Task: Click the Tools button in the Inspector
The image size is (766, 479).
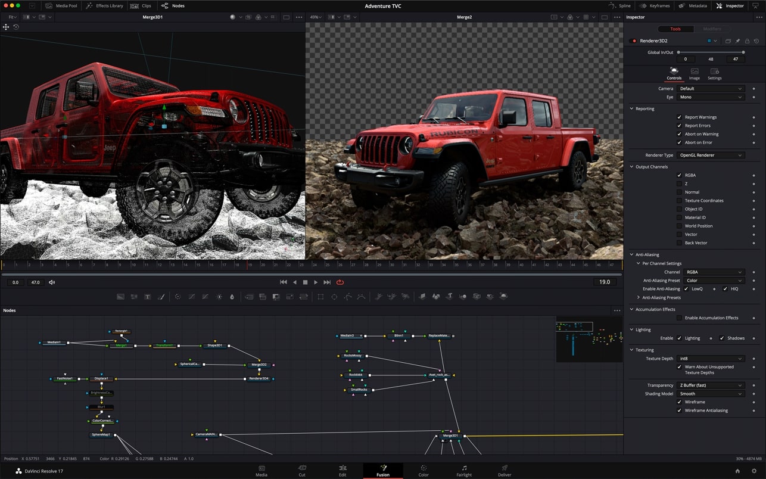Action: click(x=675, y=28)
